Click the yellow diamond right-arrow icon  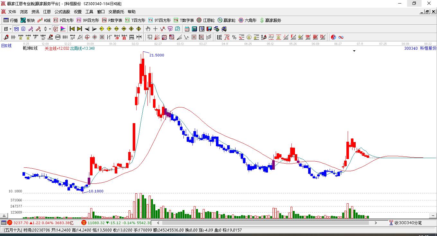(109, 29)
